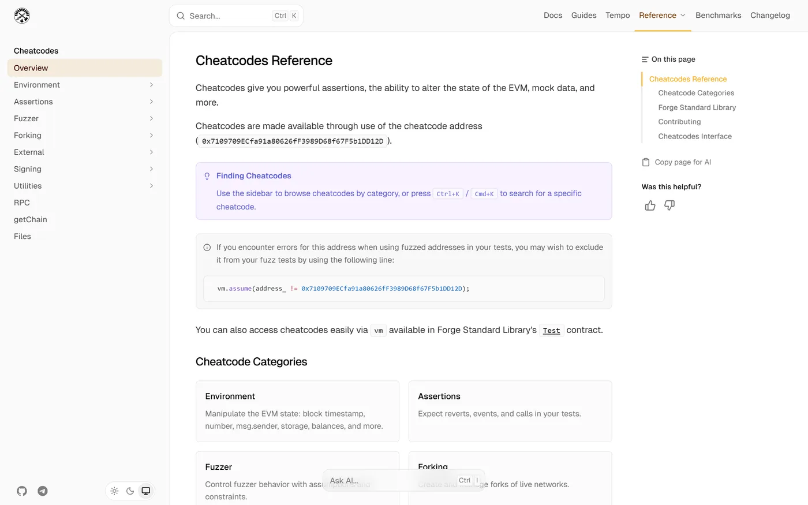808x505 pixels.
Task: Switch to light theme sun icon
Action: (x=114, y=491)
